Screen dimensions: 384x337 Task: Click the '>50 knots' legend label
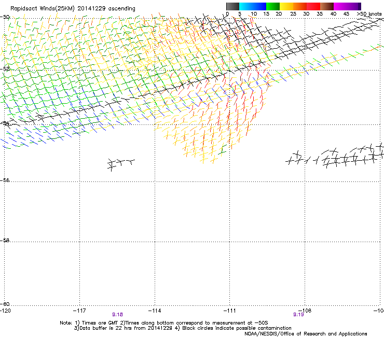[369, 14]
